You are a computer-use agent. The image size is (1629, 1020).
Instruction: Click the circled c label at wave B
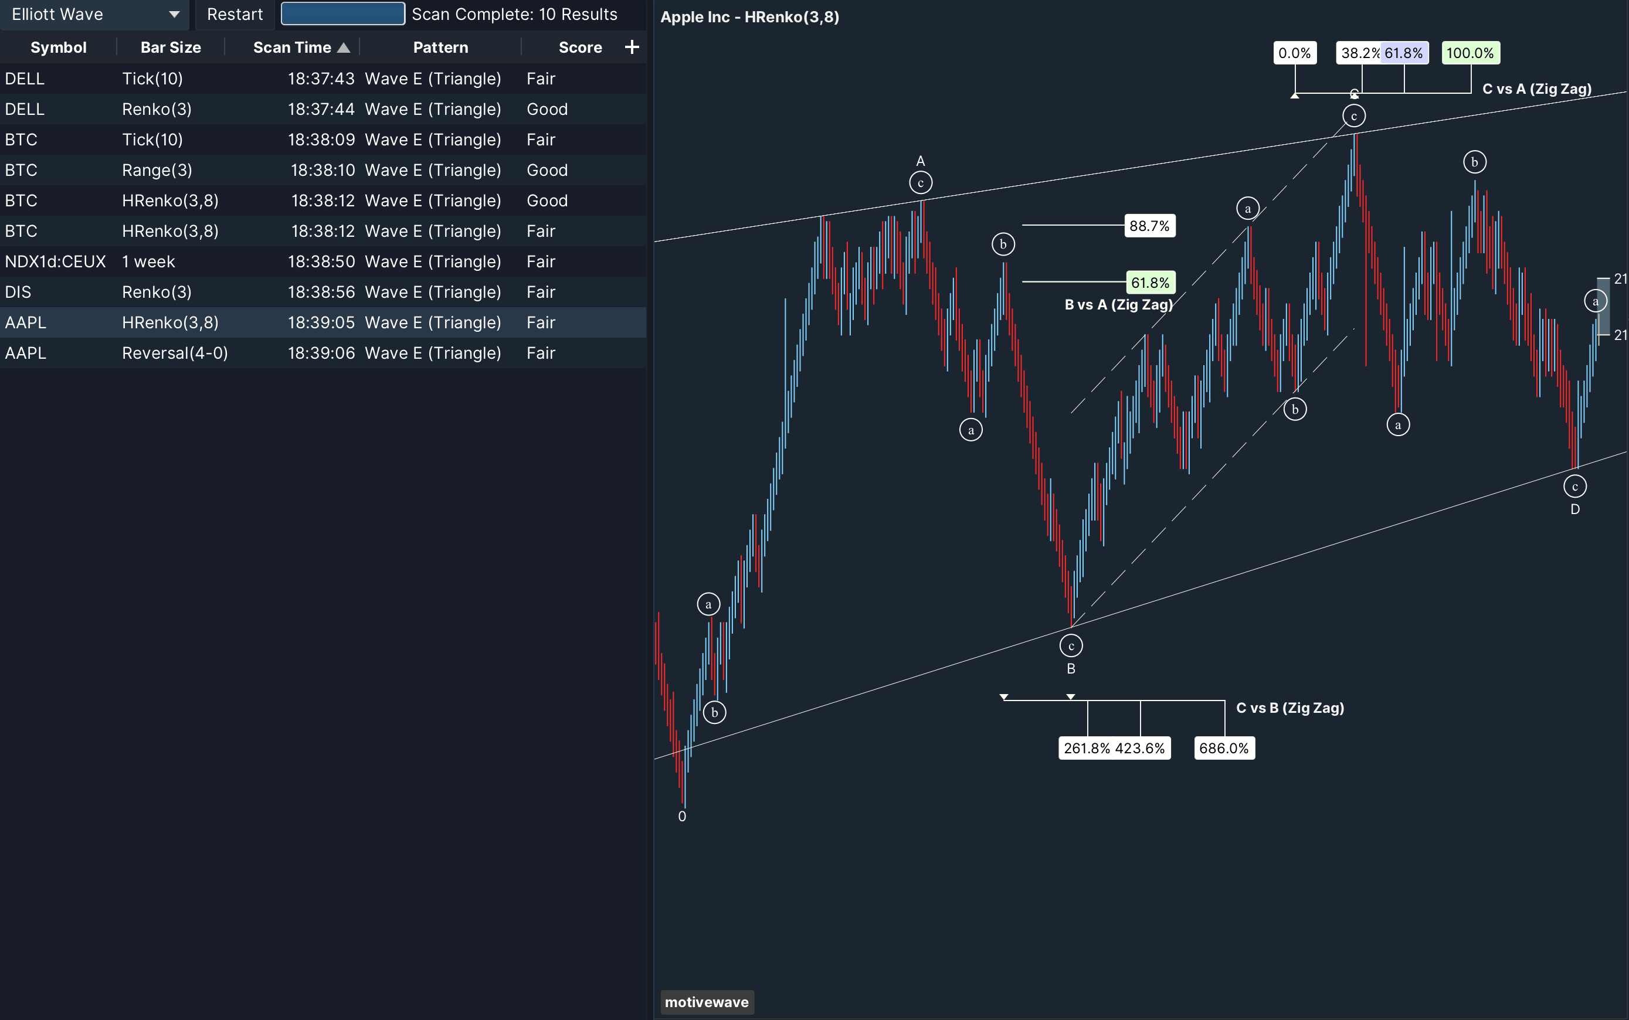coord(1071,645)
